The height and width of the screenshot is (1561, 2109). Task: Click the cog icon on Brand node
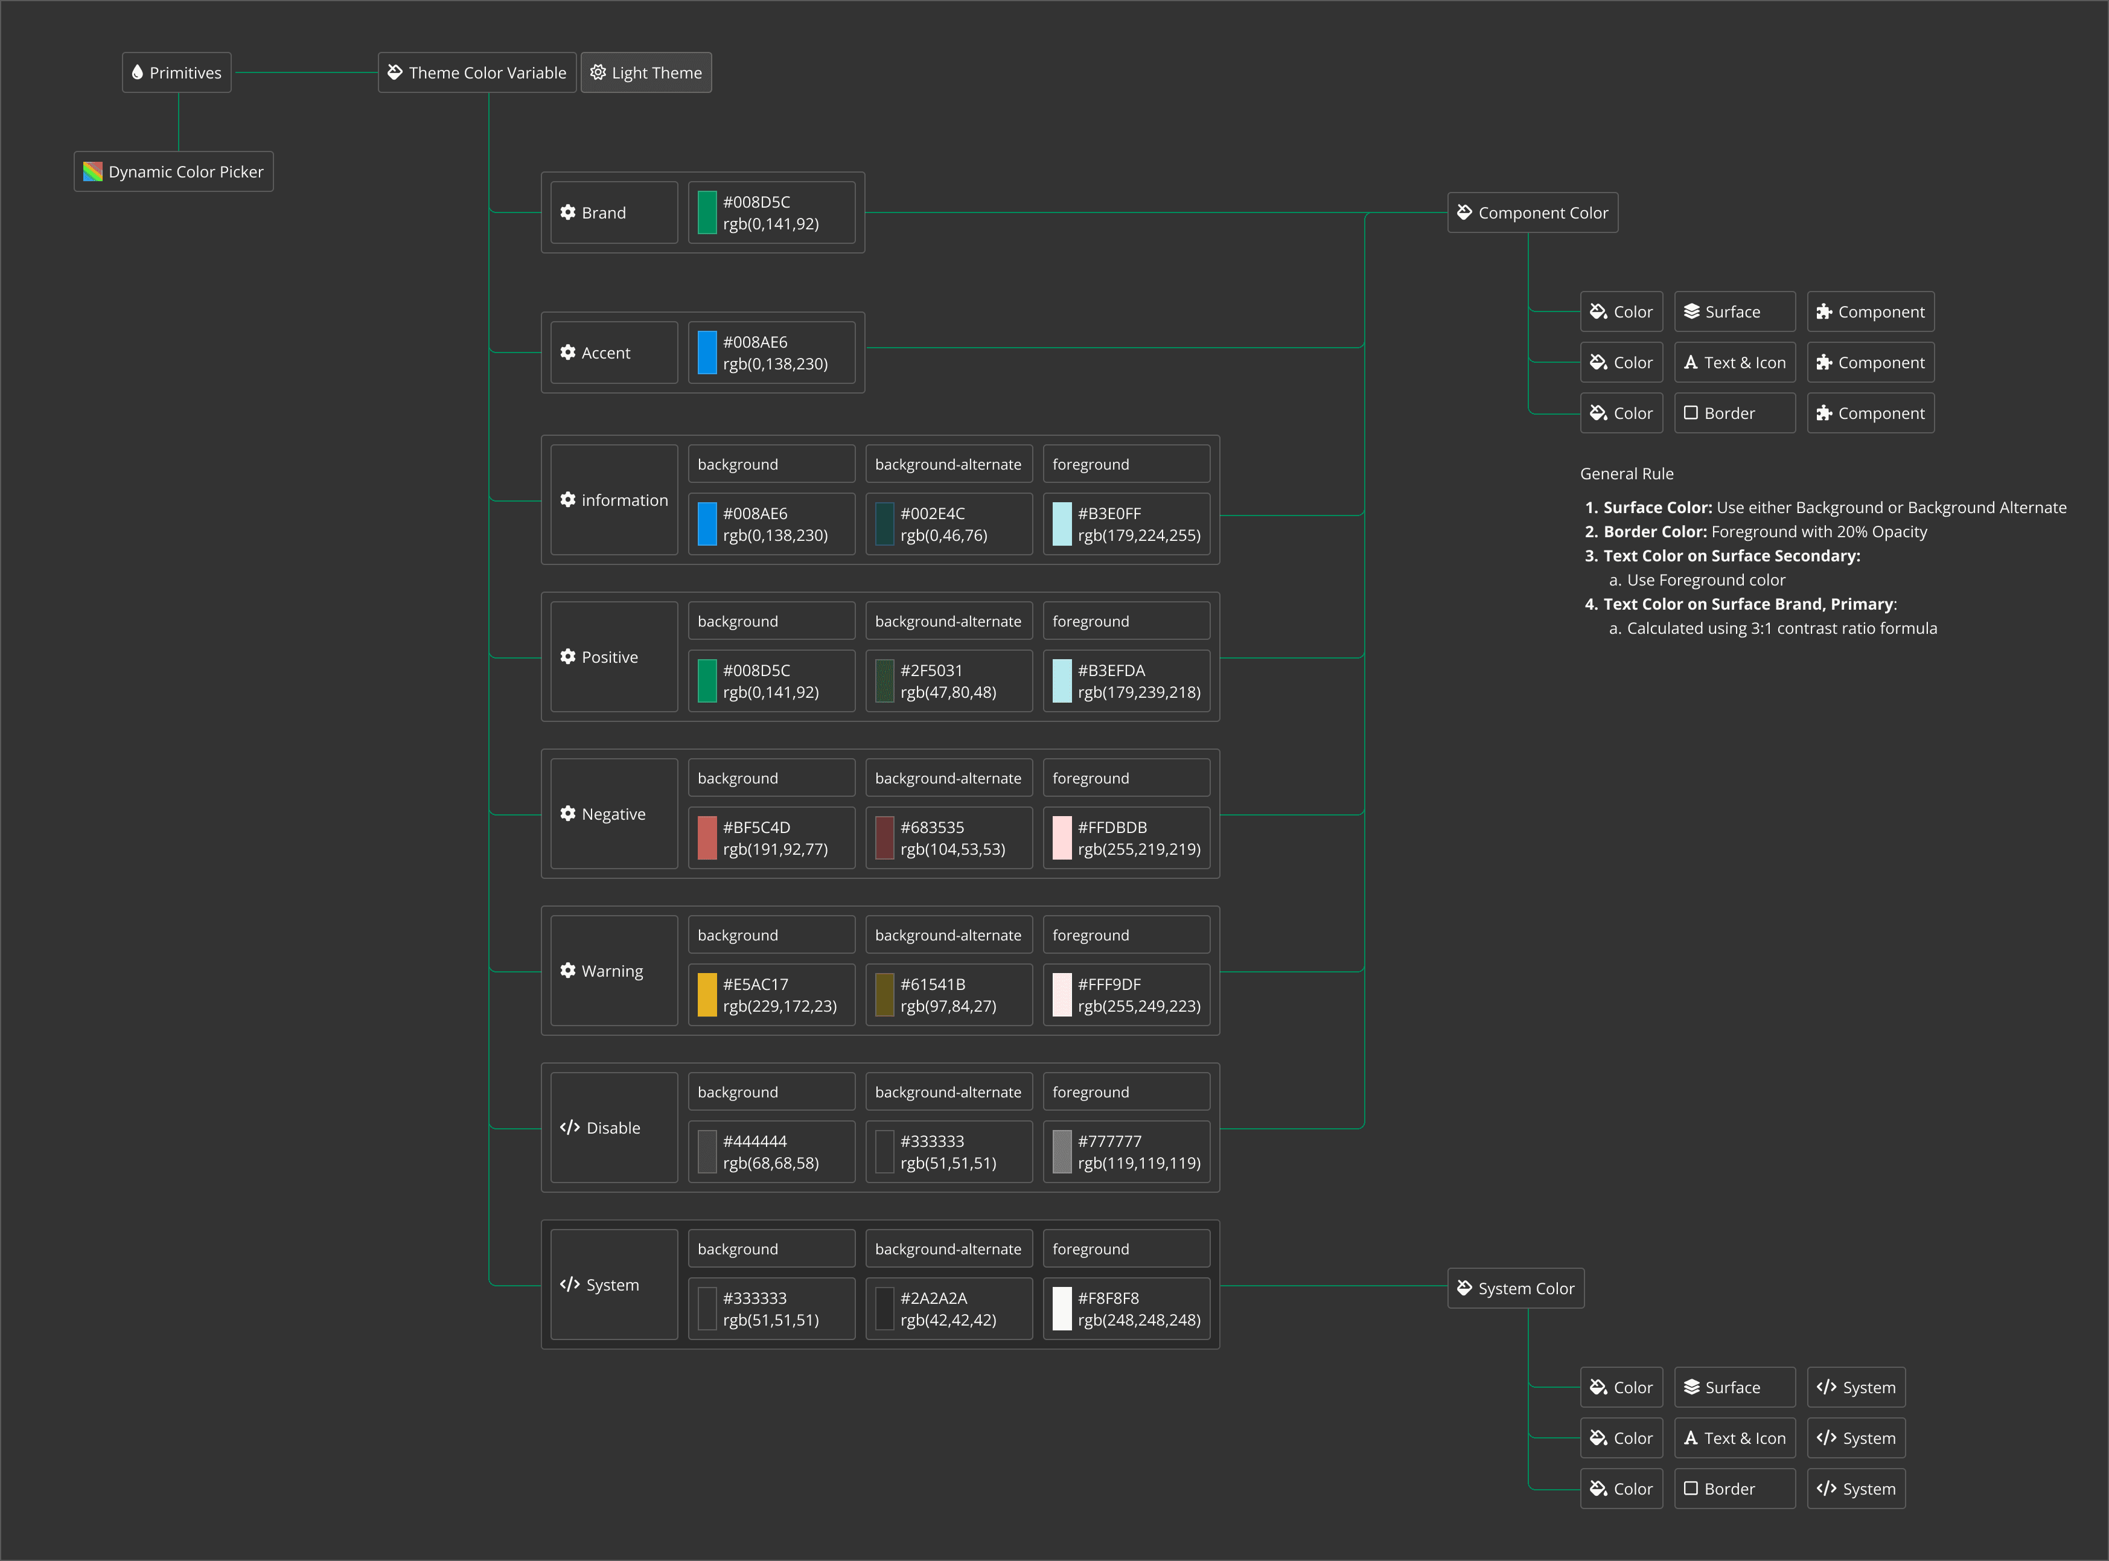(568, 212)
